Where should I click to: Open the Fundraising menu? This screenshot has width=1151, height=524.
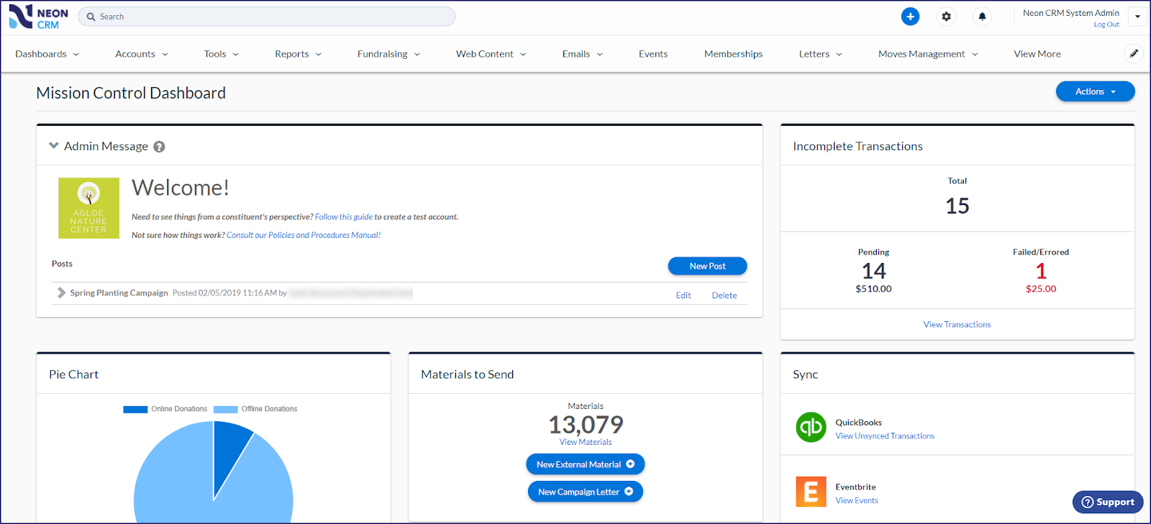[x=388, y=54]
